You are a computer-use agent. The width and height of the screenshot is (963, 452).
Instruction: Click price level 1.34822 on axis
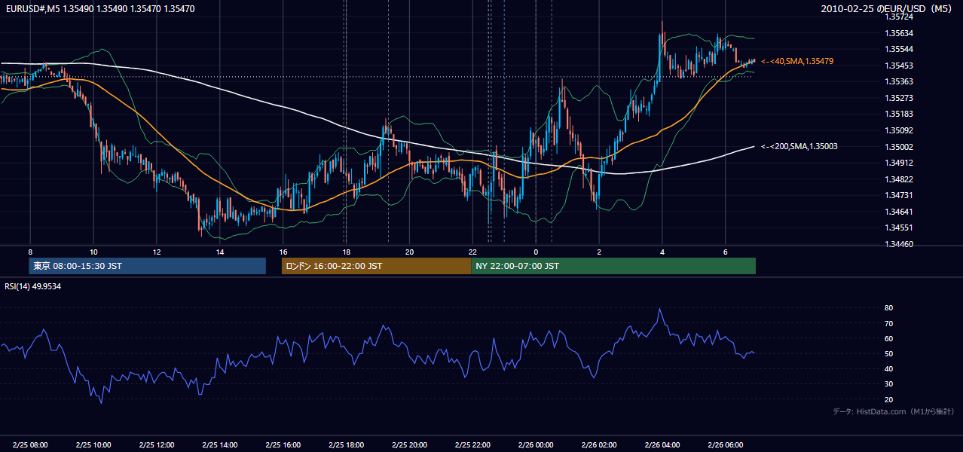(x=899, y=179)
